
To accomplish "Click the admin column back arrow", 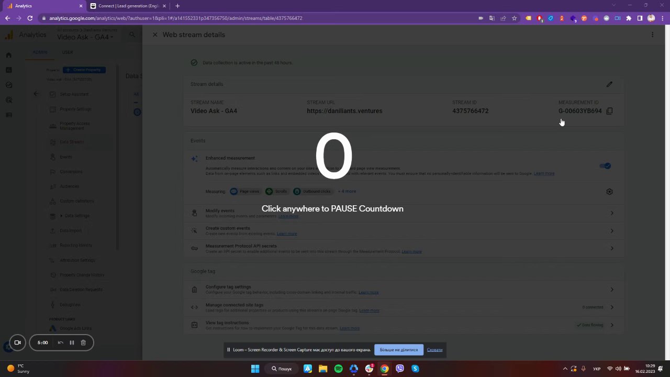I will click(36, 94).
